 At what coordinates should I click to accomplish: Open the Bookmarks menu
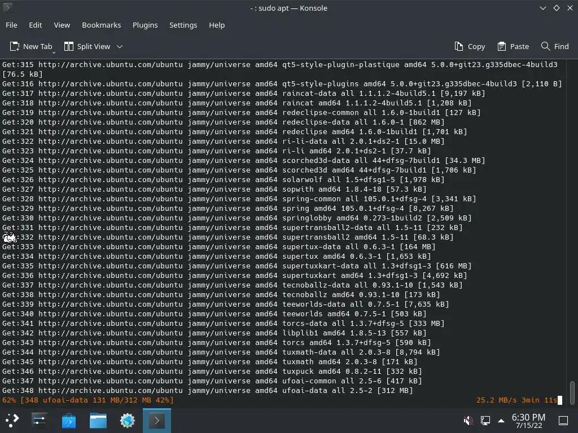(x=102, y=25)
